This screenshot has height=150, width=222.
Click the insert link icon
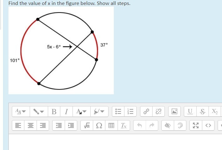click(x=146, y=111)
